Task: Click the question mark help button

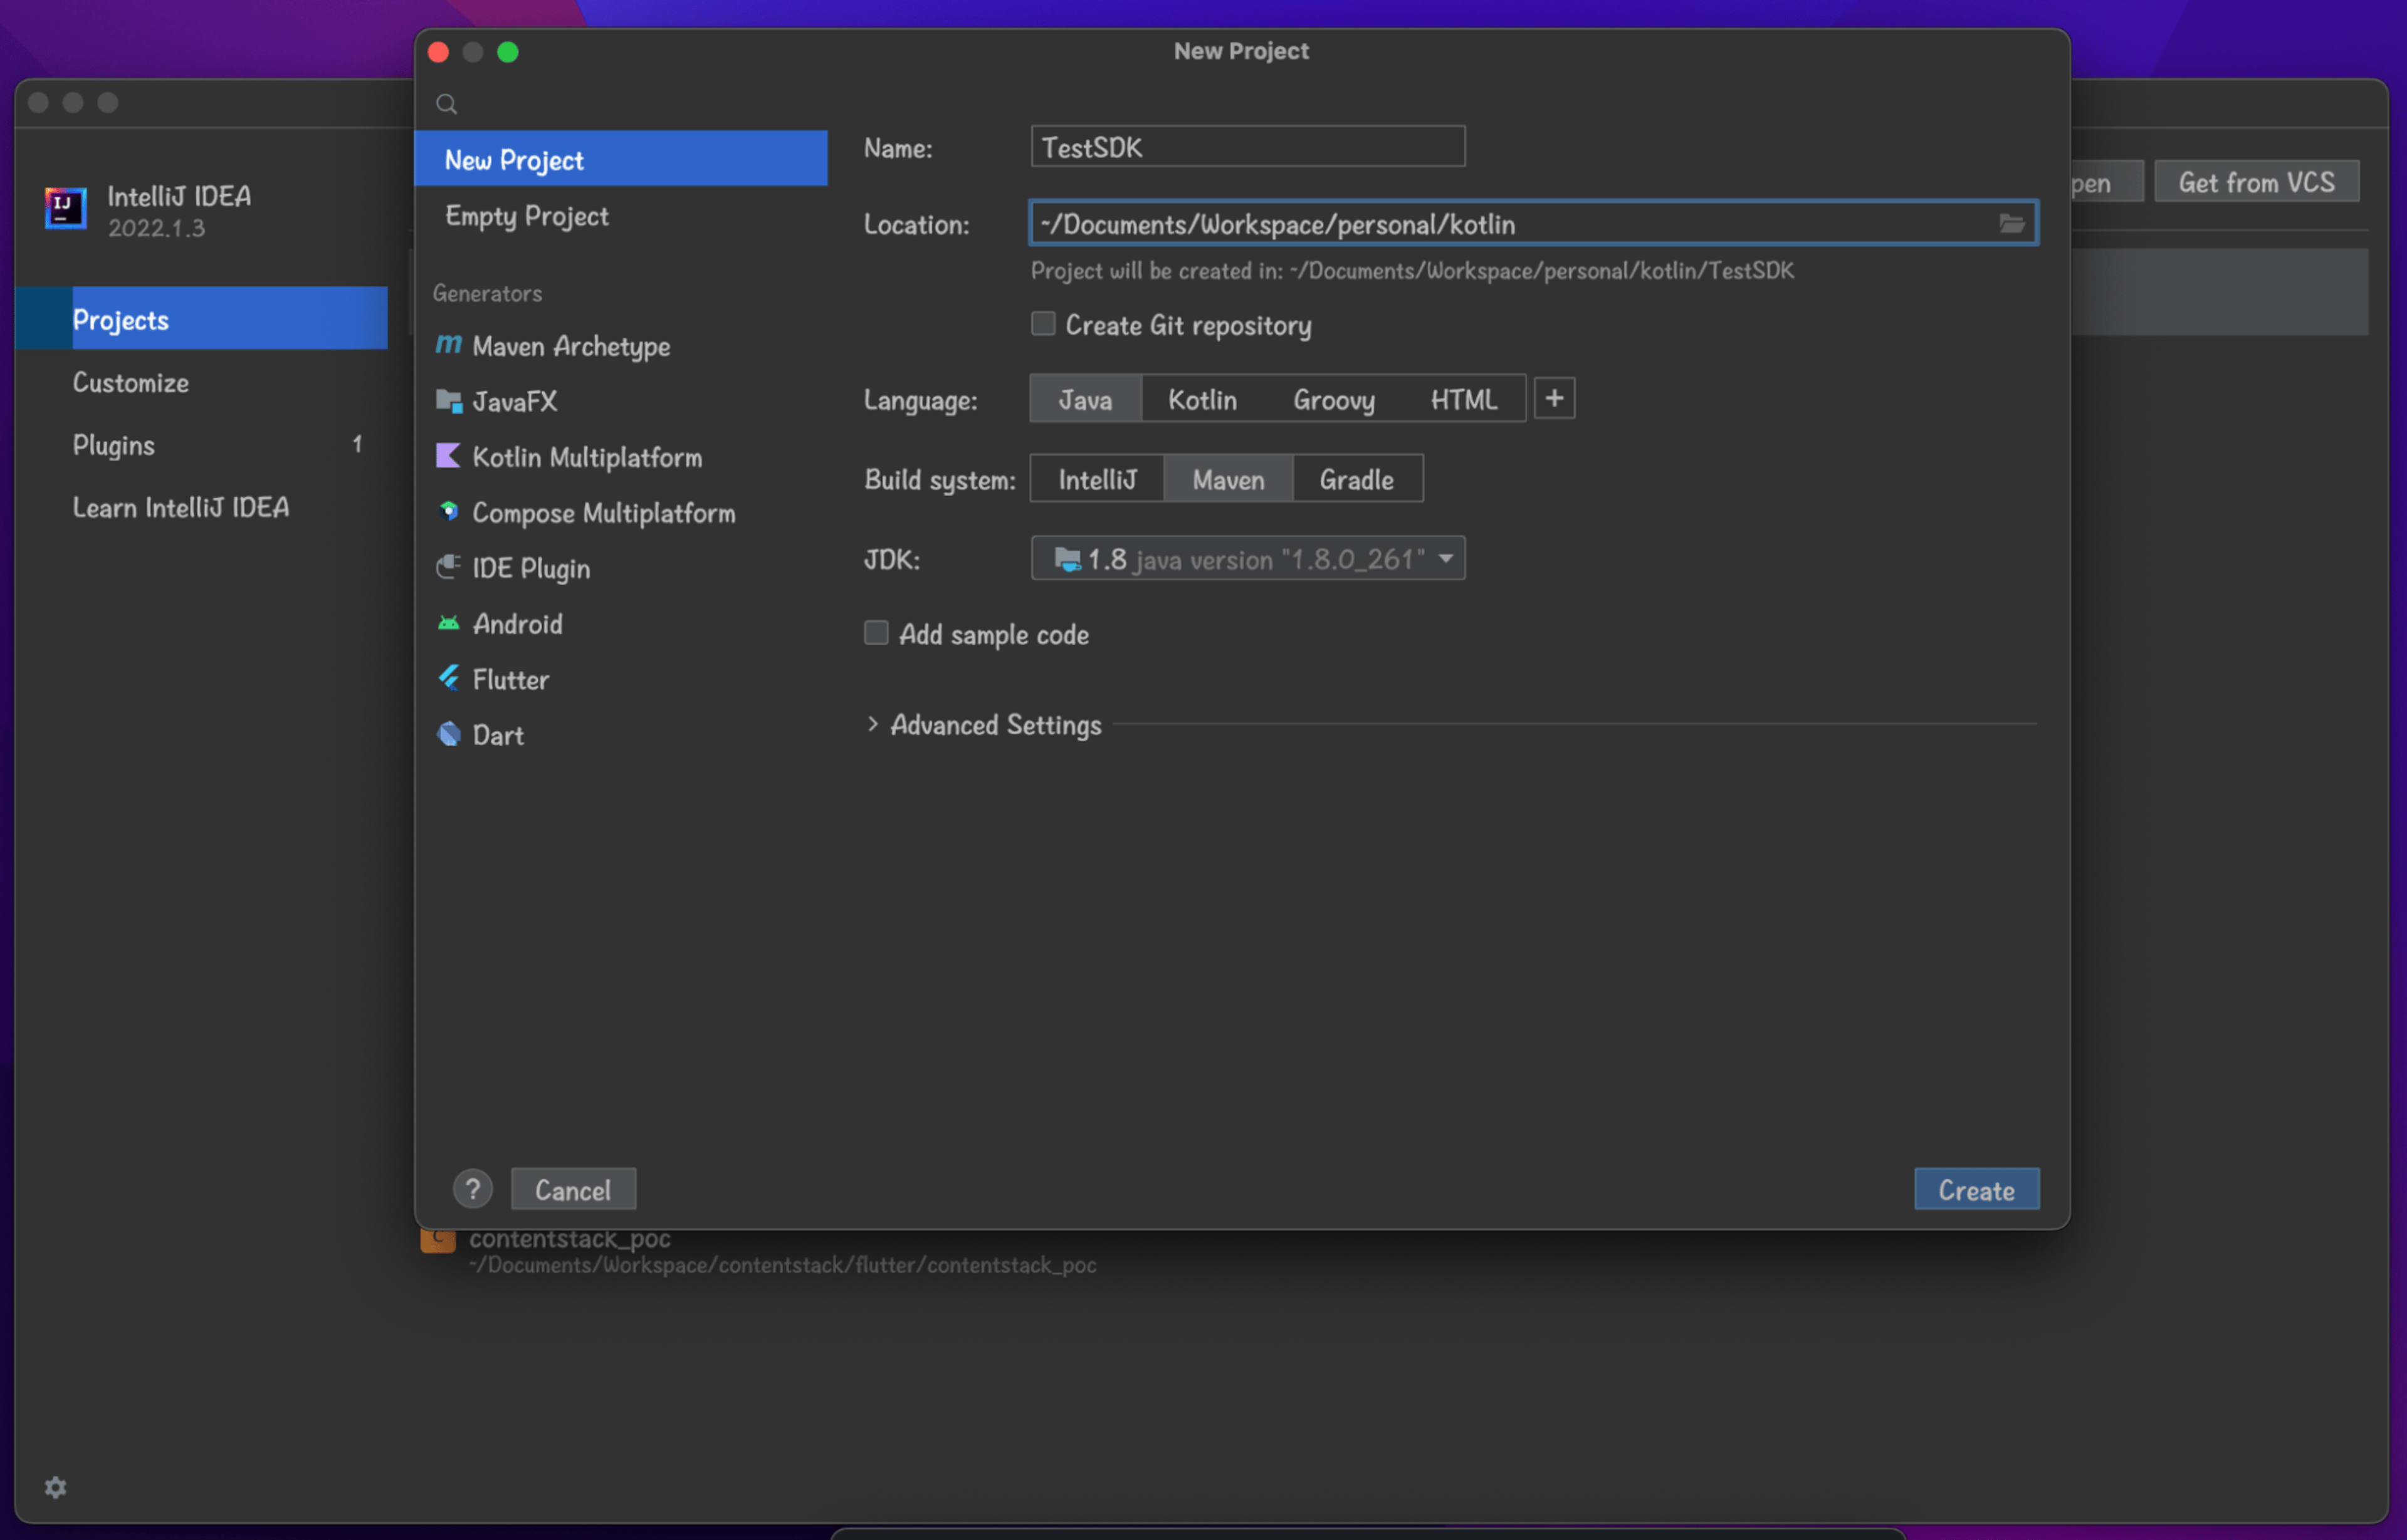Action: 472,1189
